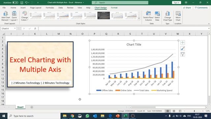This screenshot has height=119, width=211.
Task: Click Total Sales legend entry
Action: tap(141, 90)
